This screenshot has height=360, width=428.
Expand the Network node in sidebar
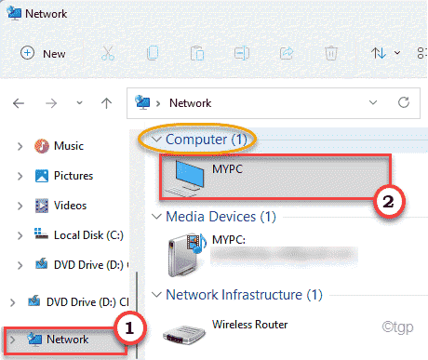(12, 340)
